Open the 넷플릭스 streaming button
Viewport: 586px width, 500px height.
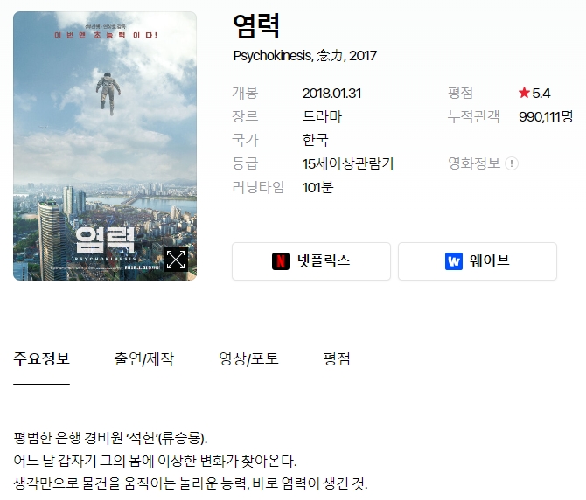311,261
